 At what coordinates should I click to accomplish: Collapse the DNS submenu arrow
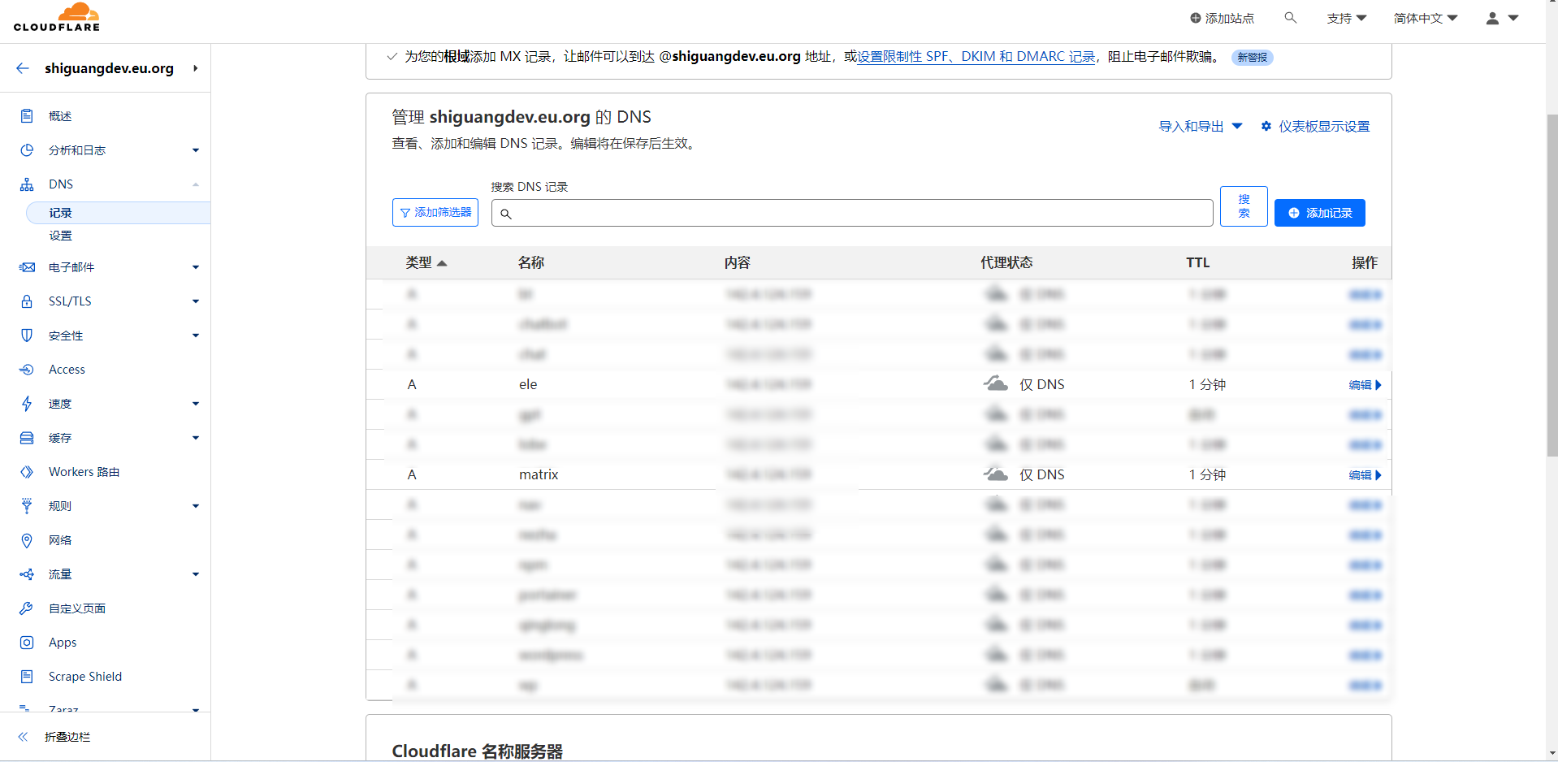(x=196, y=184)
